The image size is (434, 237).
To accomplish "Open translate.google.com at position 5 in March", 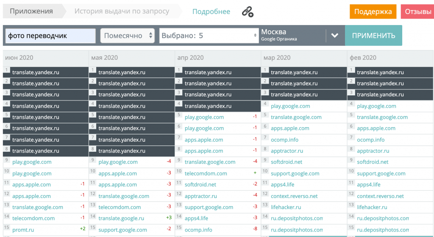I will point(296,117).
